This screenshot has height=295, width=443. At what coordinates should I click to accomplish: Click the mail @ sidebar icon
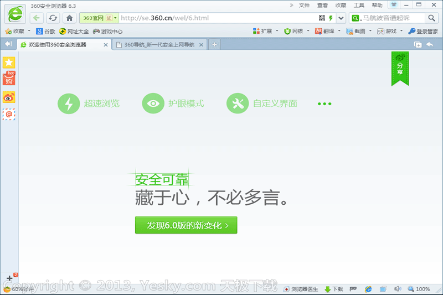9,114
